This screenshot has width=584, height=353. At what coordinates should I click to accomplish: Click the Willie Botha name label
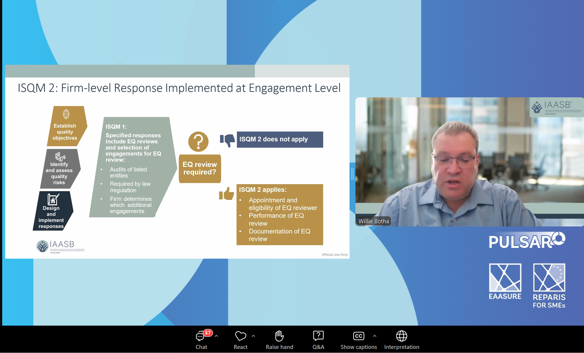click(x=374, y=221)
